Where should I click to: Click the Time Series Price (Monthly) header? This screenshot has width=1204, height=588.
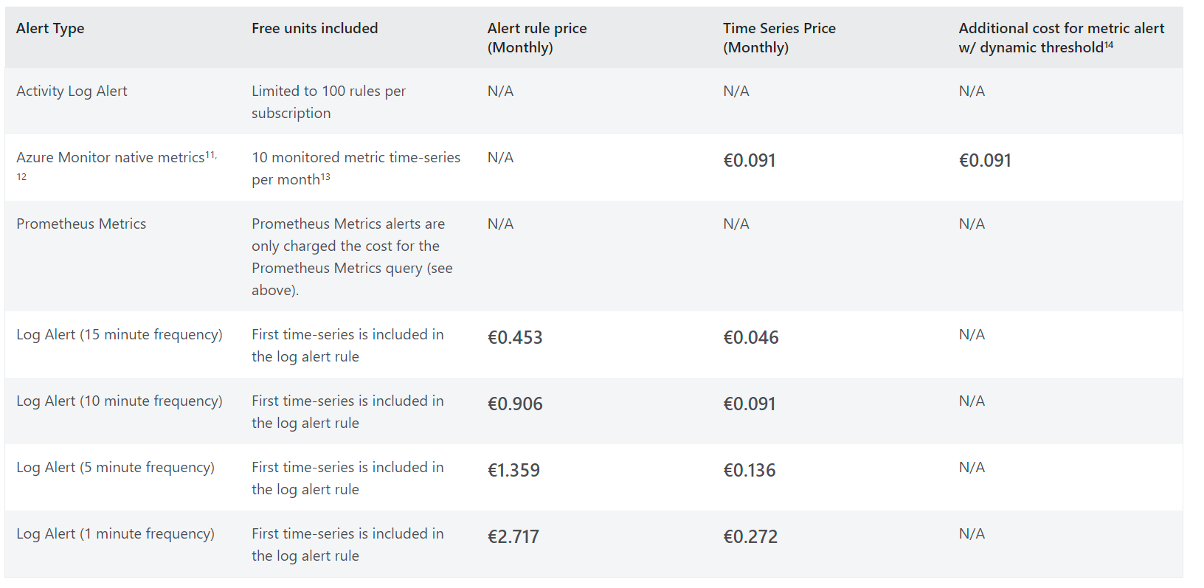click(779, 38)
